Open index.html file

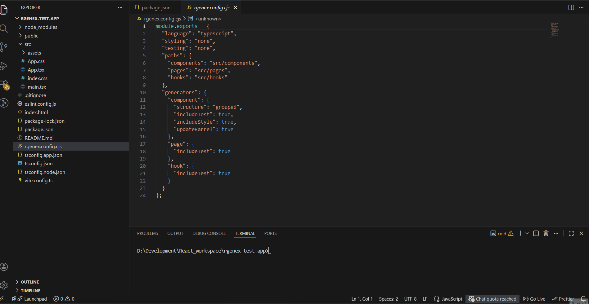click(x=71, y=112)
